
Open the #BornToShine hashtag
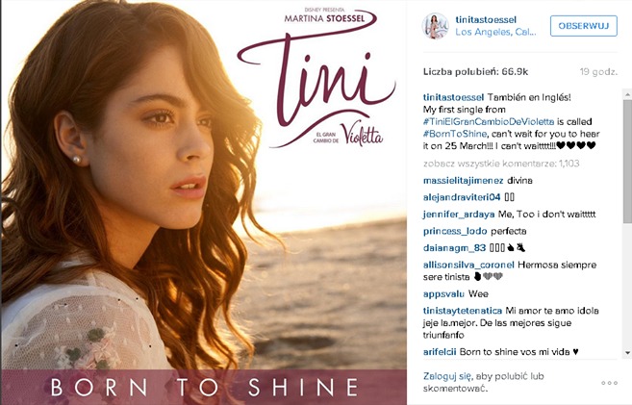[x=455, y=134]
